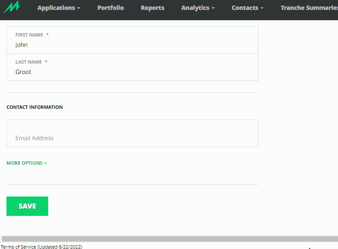Click the First Name field containing John
Screen dimensions: 338x249
132,45
